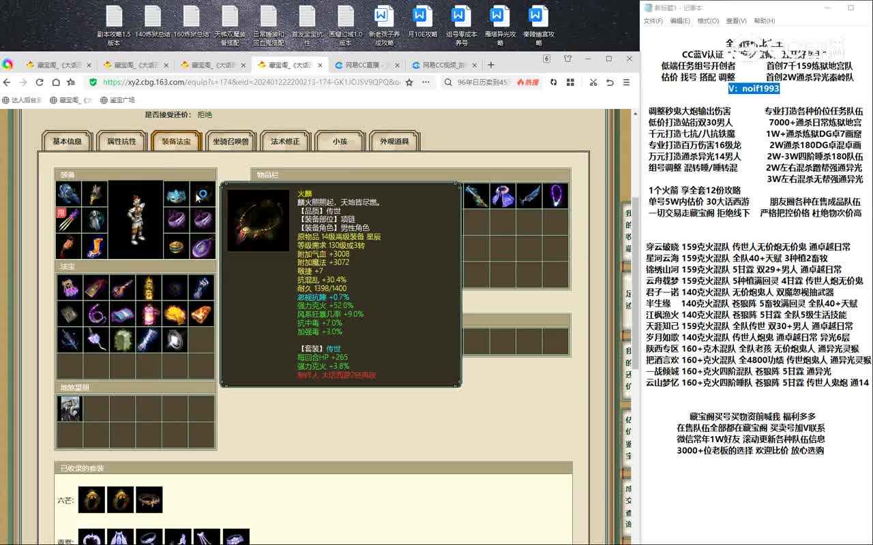Open the 秦陵幽宫攻略 desktop document

539,26
